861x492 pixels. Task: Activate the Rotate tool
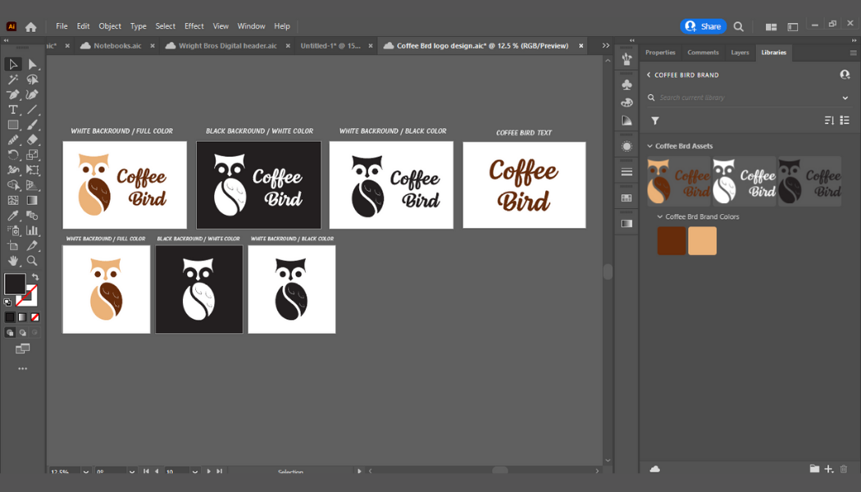click(13, 156)
